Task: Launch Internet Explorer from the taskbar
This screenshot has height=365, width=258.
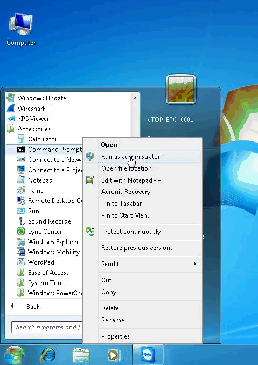Action: click(48, 355)
